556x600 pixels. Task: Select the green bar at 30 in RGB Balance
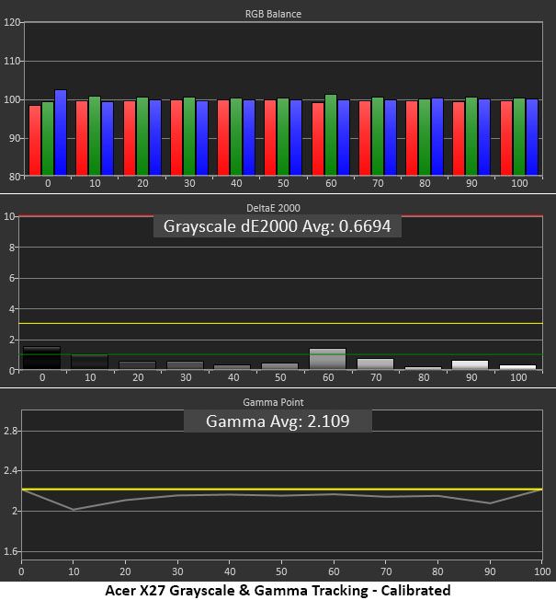pos(189,136)
